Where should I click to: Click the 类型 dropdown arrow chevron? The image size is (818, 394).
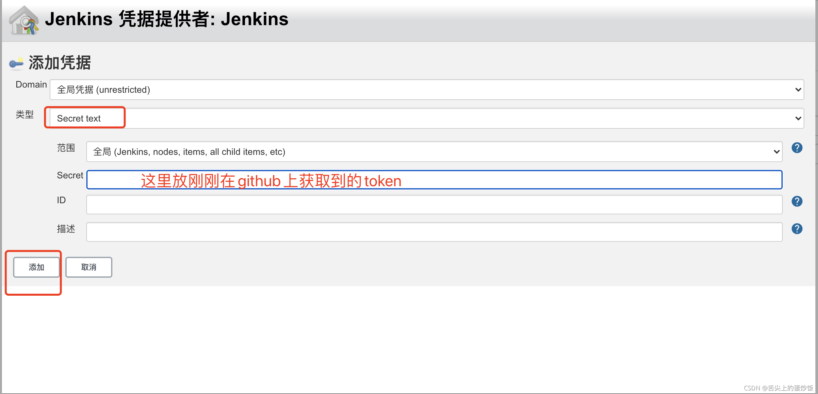798,118
